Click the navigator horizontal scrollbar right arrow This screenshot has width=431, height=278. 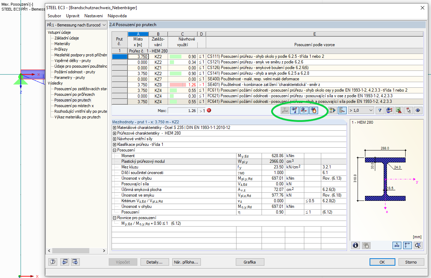[105, 251]
